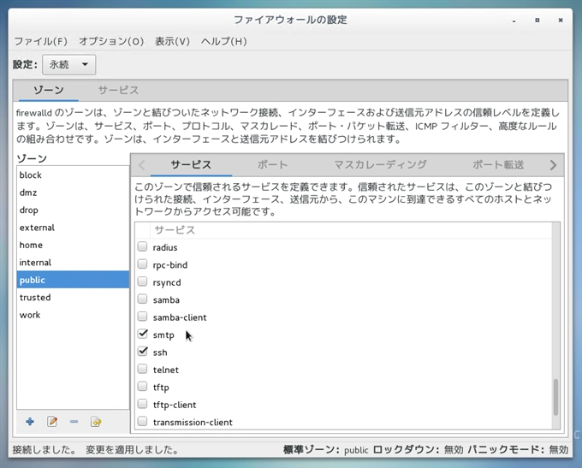Click 標準ゾーン: public in status bar
The image size is (582, 468).
click(326, 450)
